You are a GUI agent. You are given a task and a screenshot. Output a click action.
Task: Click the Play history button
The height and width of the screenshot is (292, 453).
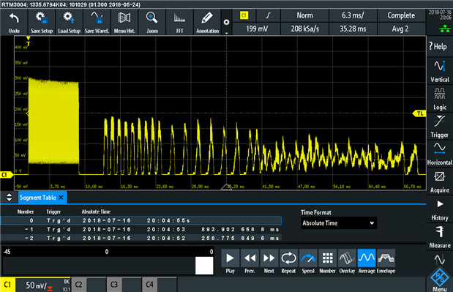(231, 261)
